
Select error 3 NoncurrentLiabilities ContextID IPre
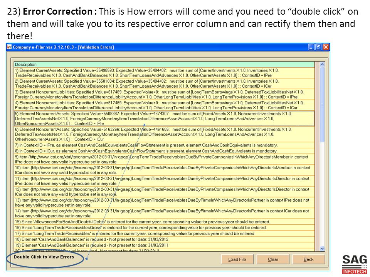click(x=164, y=95)
